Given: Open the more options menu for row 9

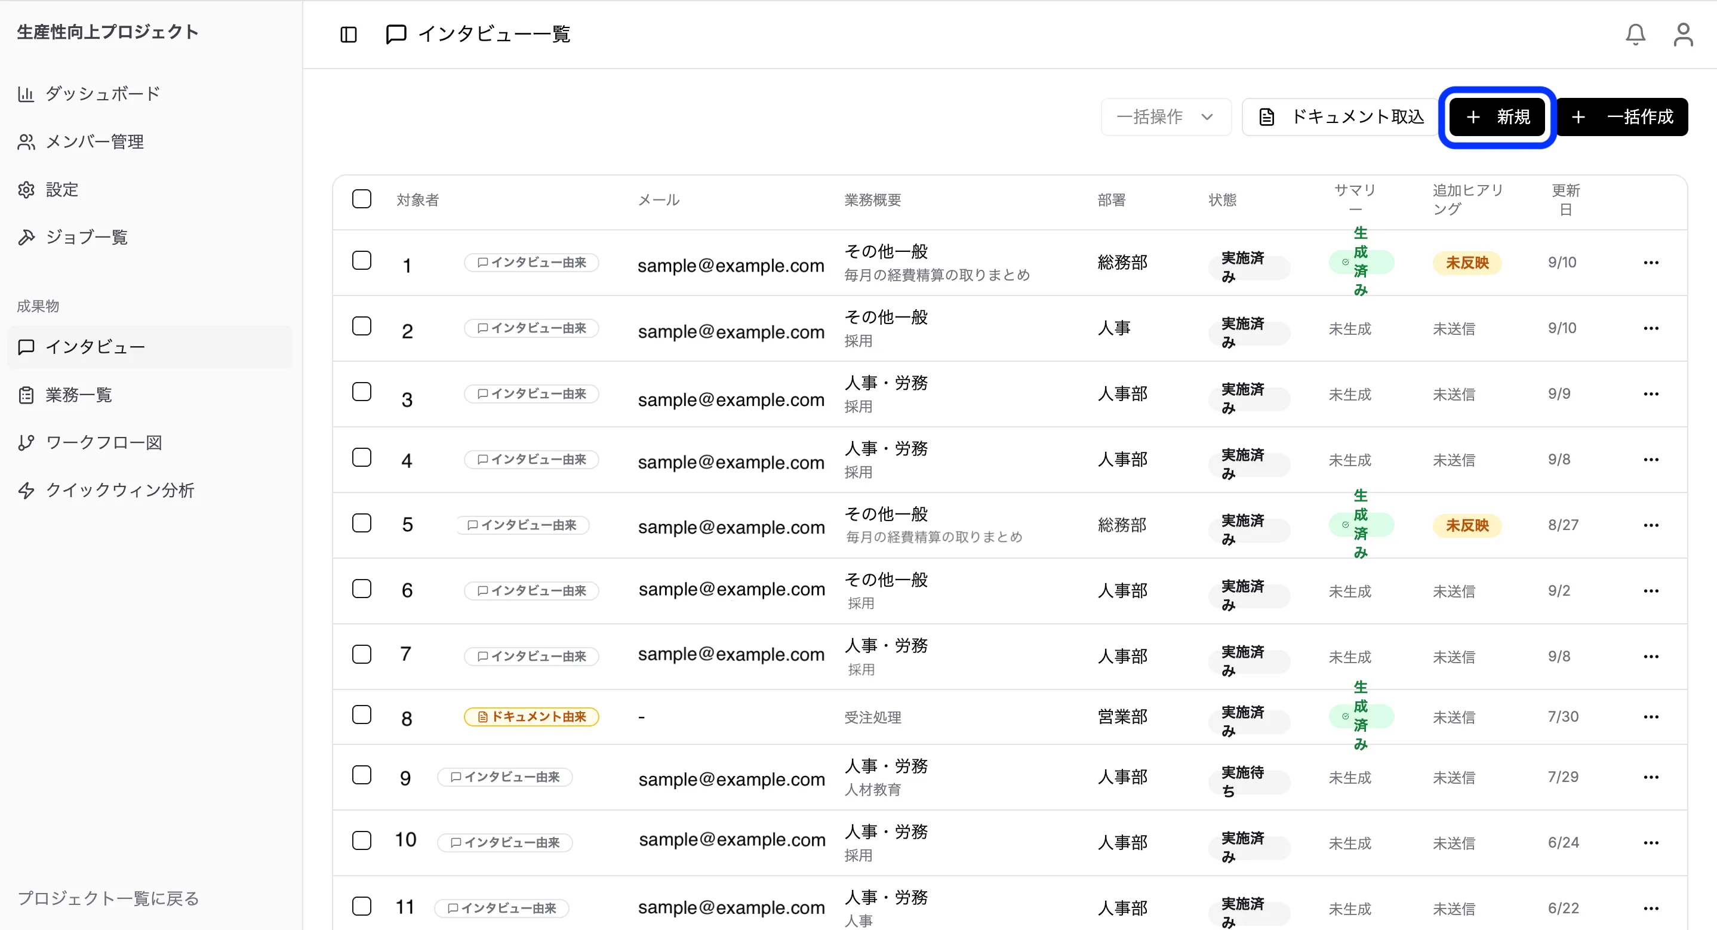Looking at the screenshot, I should click(1651, 777).
